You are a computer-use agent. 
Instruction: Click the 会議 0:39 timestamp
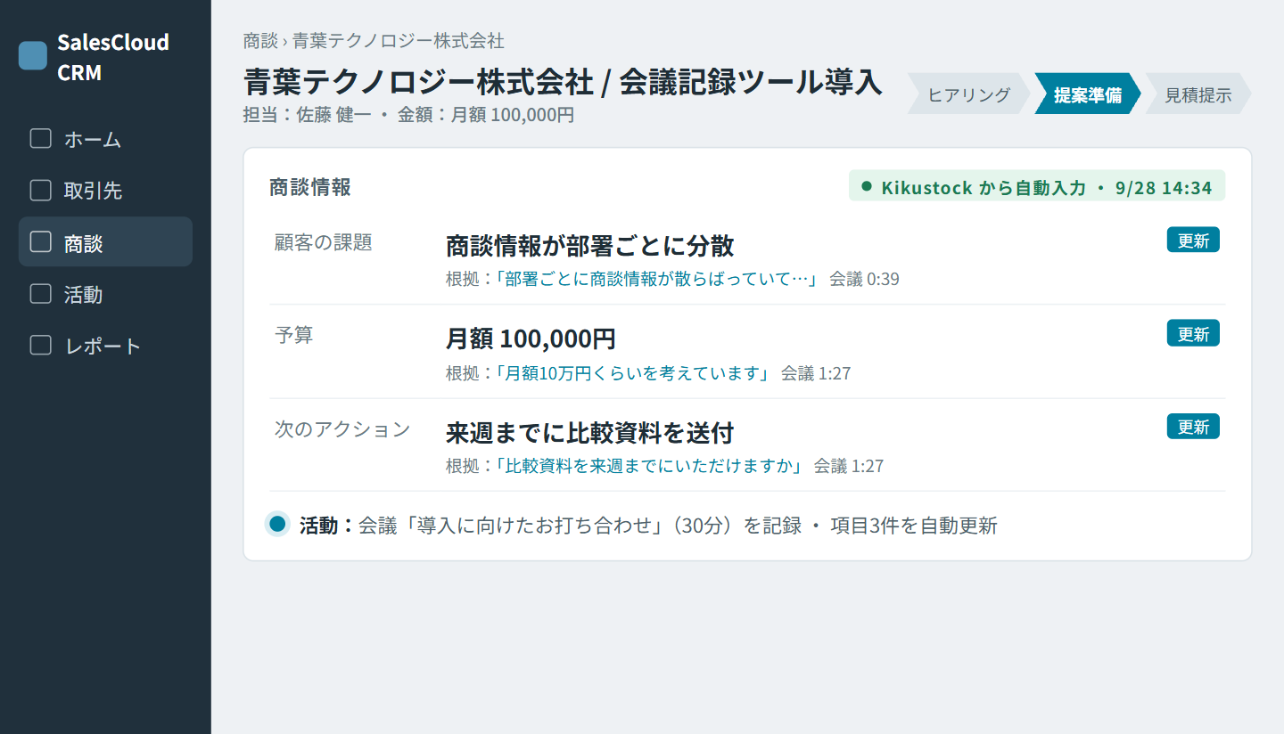click(x=864, y=279)
